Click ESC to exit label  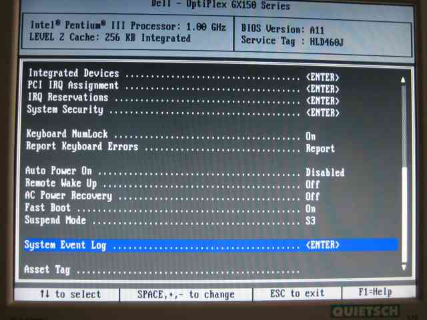(298, 293)
